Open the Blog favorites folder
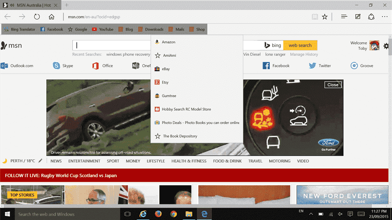Screen dimensions: 392x220 tap(126, 29)
